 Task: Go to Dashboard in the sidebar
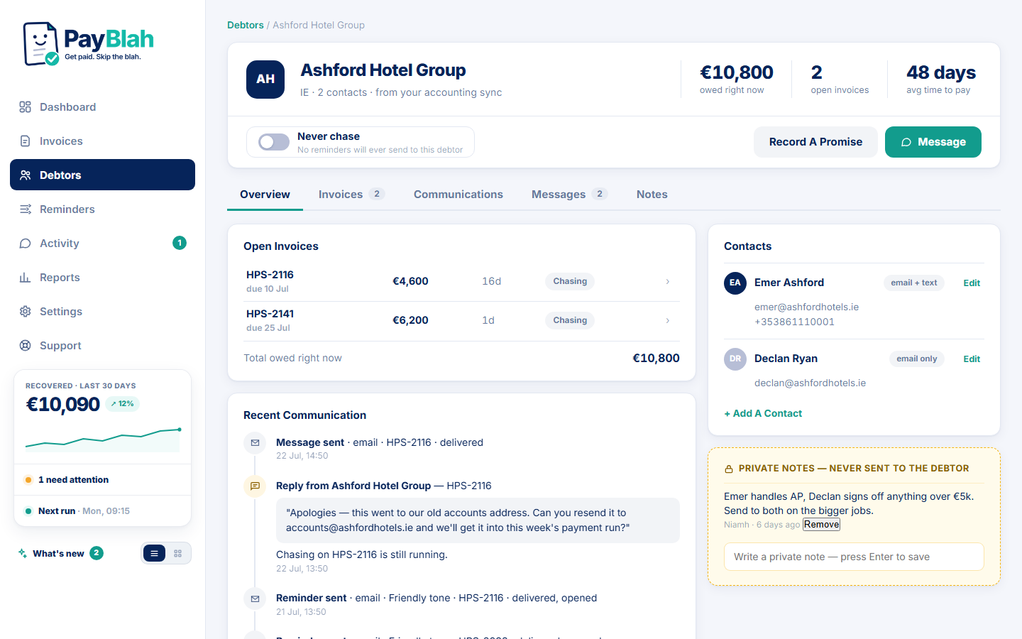tap(102, 106)
